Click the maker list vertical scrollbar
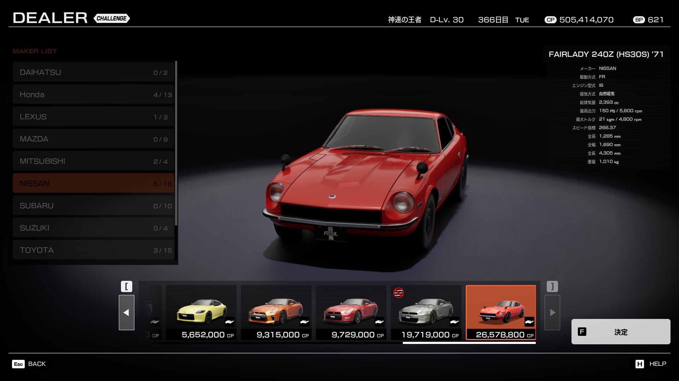Viewport: 679px width, 381px height. click(176, 143)
